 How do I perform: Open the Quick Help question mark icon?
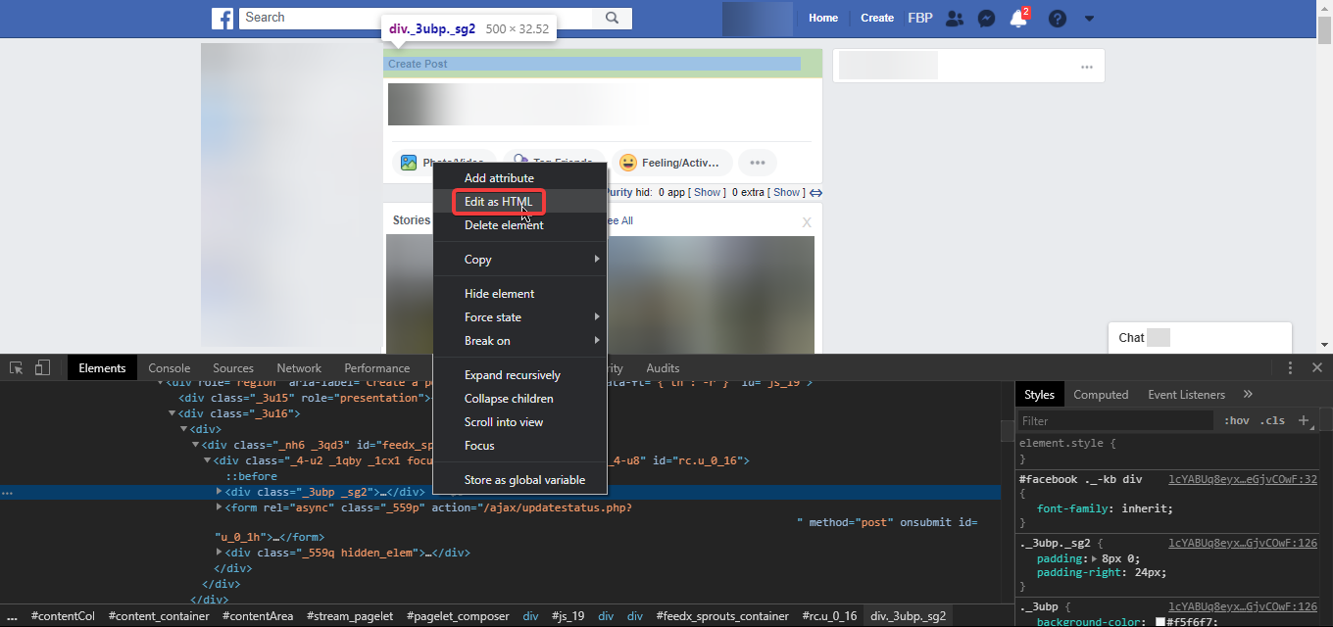tap(1057, 19)
